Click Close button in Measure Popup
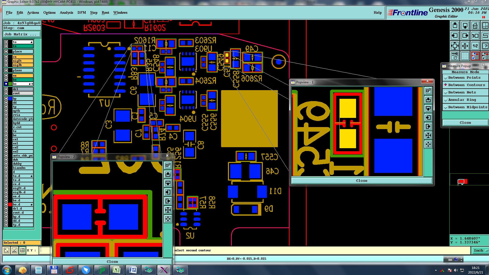The width and height of the screenshot is (489, 275). pyautogui.click(x=465, y=123)
